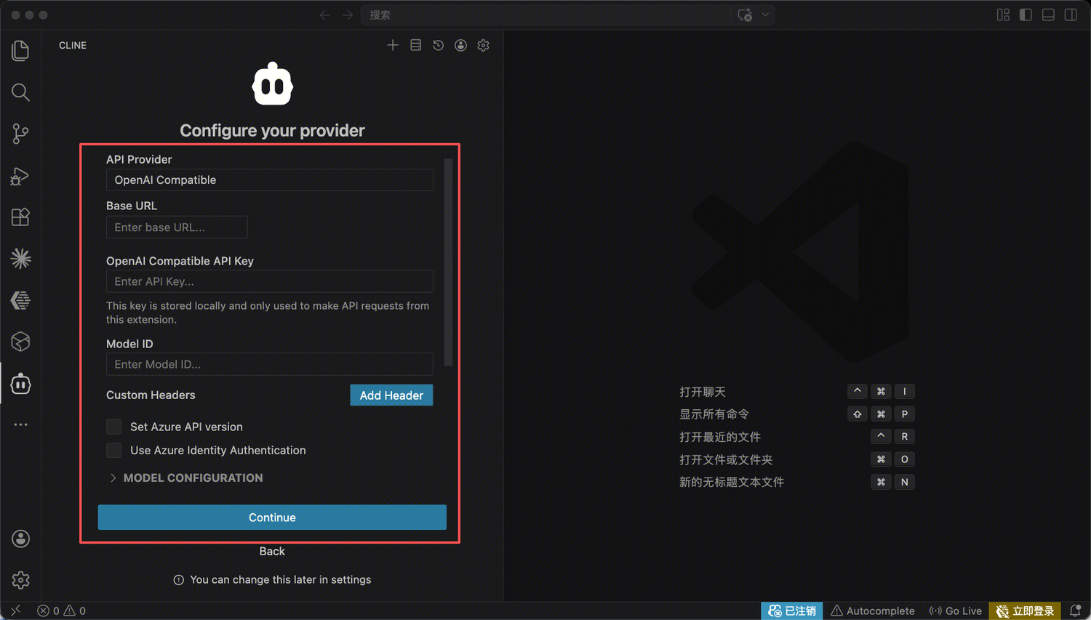The image size is (1091, 620).
Task: Open the striped arrow extension icon in the activity bar
Action: coord(20,300)
